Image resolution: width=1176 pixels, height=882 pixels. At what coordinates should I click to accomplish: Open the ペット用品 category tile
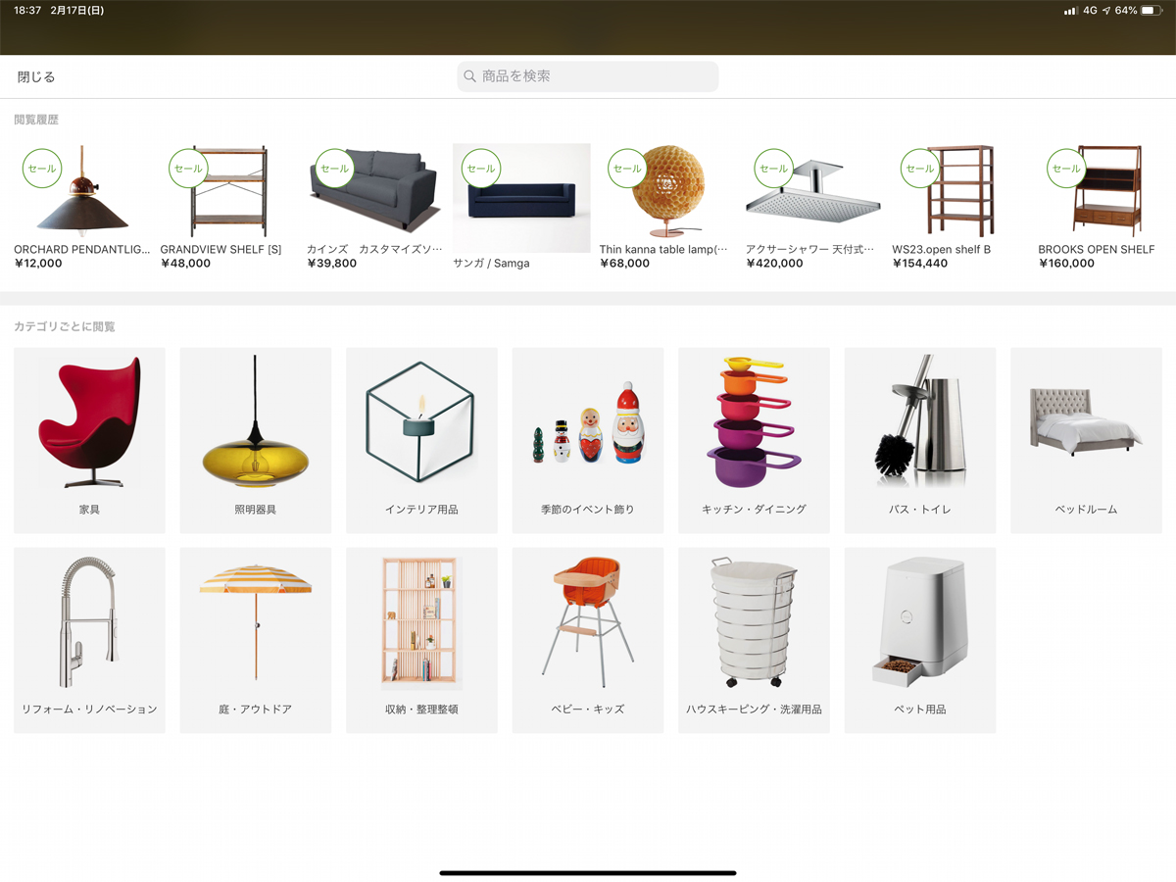click(x=920, y=640)
